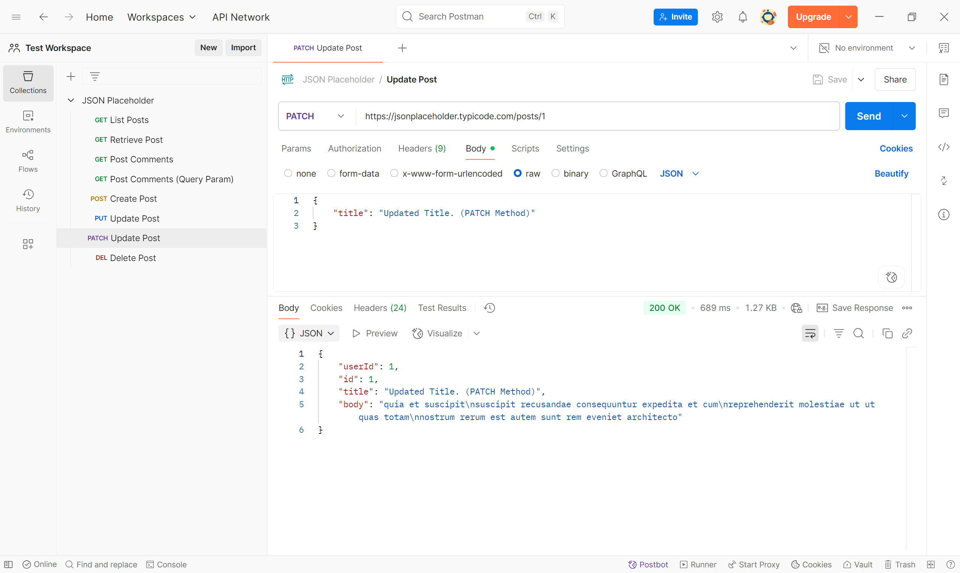Click the response link icon

(x=907, y=333)
